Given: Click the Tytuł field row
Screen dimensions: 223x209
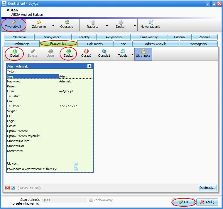Looking at the screenshot, I should 50,71.
